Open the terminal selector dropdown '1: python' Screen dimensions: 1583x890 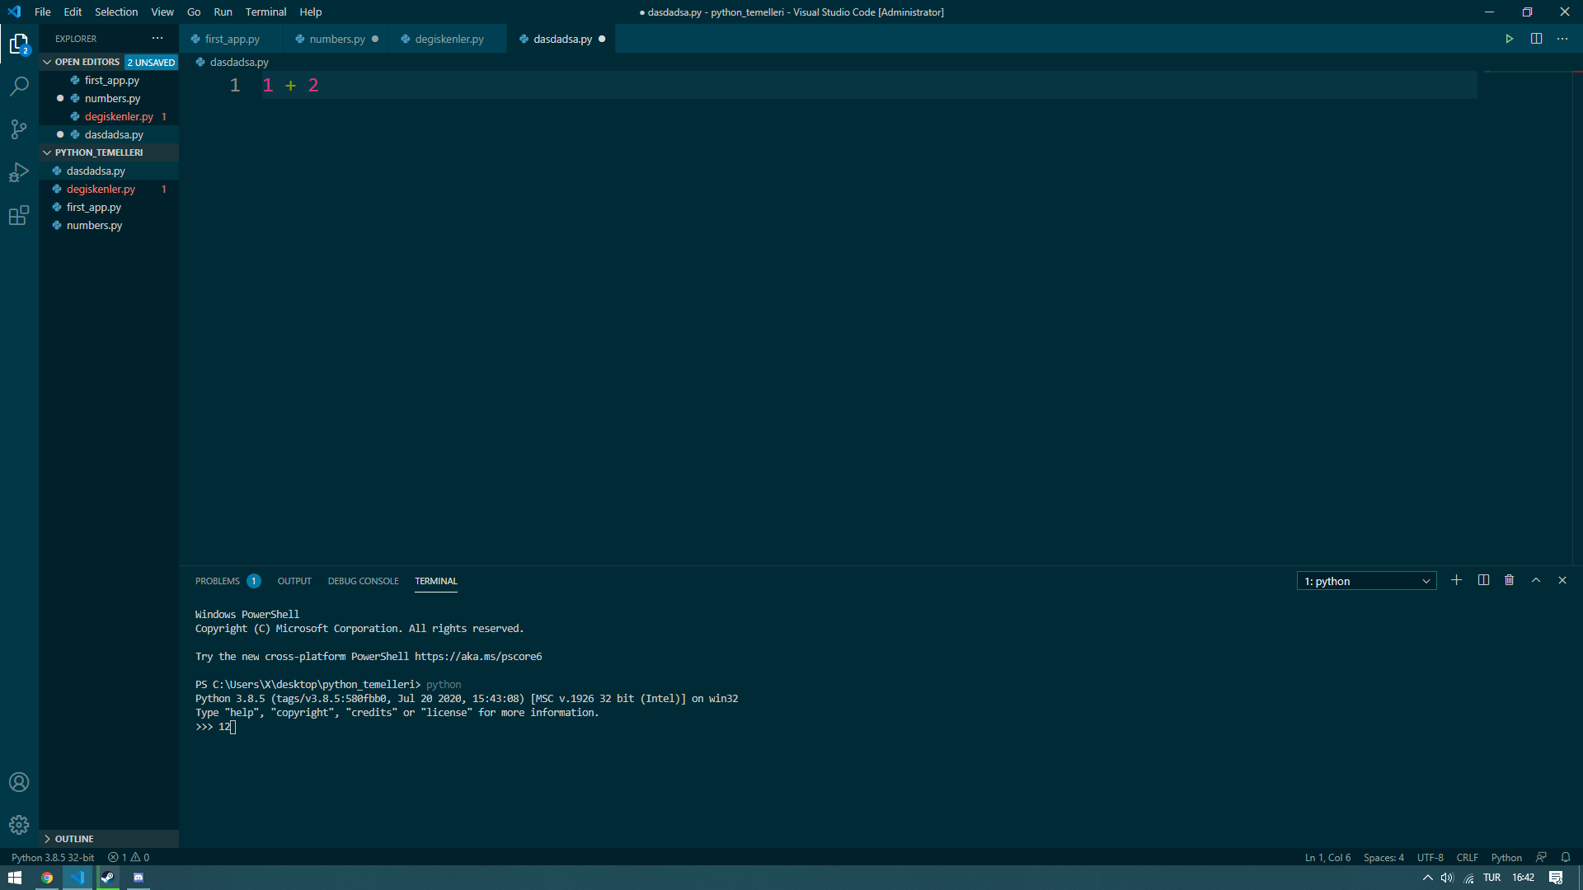[1366, 581]
